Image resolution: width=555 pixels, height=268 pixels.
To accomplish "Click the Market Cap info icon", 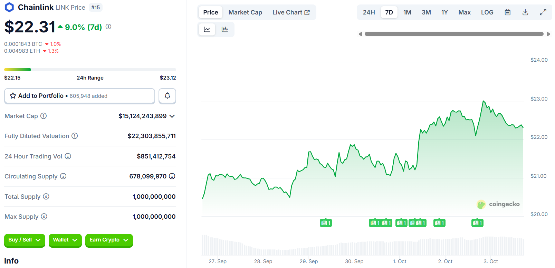I will (44, 116).
